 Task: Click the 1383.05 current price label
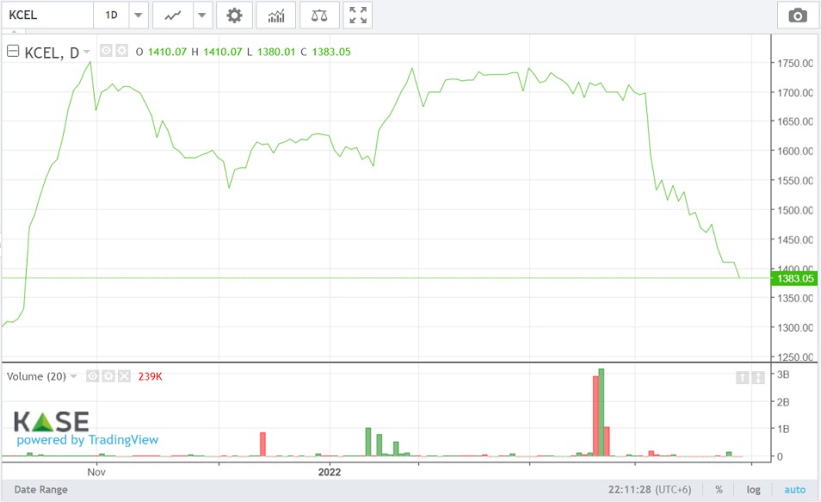tap(794, 278)
